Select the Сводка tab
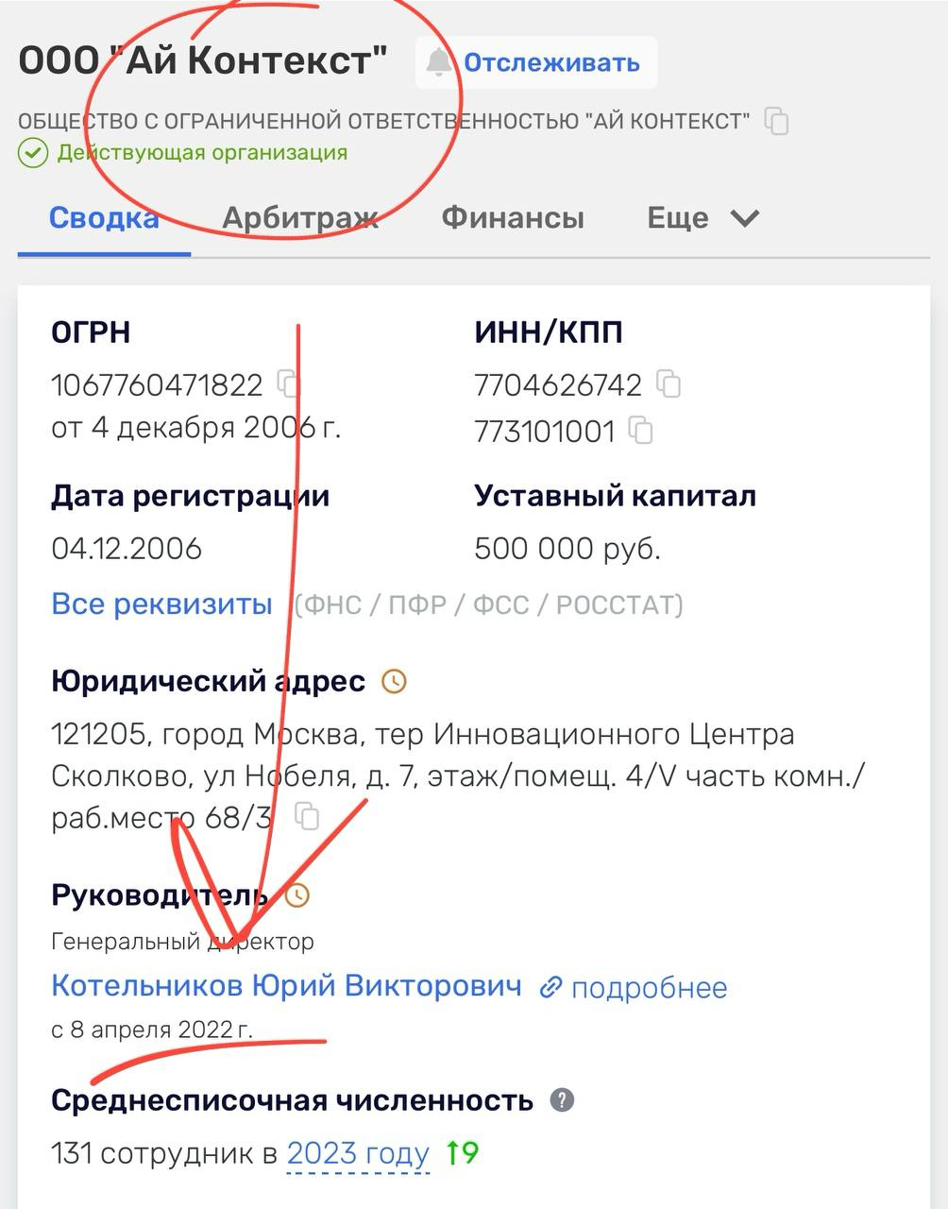The image size is (948, 1209). point(104,218)
